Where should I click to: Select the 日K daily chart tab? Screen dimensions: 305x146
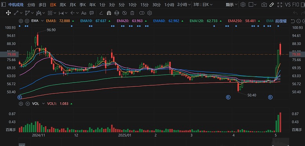click(53, 5)
